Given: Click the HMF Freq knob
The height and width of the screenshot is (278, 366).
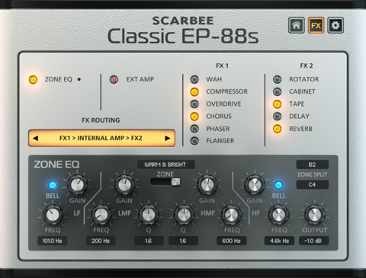Looking at the screenshot, I should (231, 215).
